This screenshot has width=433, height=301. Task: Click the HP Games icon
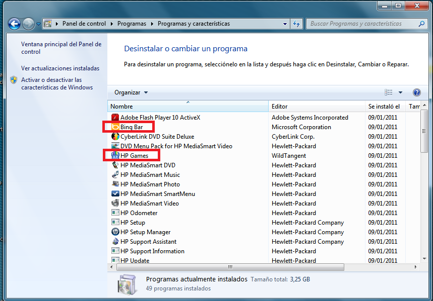(x=115, y=156)
